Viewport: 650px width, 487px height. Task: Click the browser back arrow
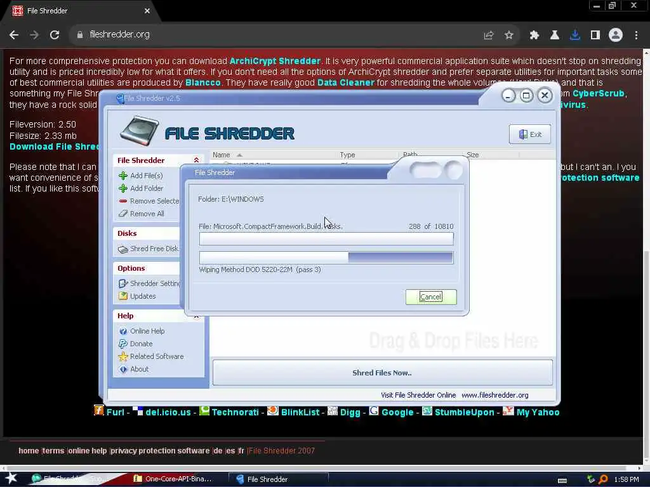pos(14,35)
